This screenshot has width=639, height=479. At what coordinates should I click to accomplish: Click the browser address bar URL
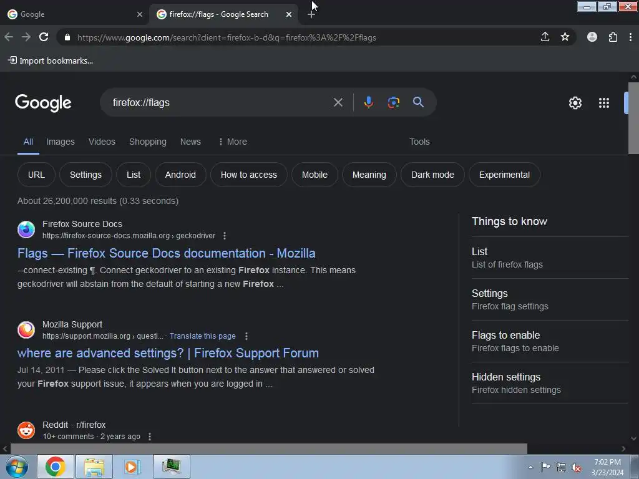[227, 37]
